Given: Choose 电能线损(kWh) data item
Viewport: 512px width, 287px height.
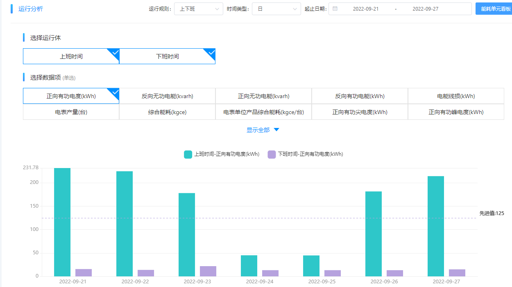Looking at the screenshot, I should 456,96.
